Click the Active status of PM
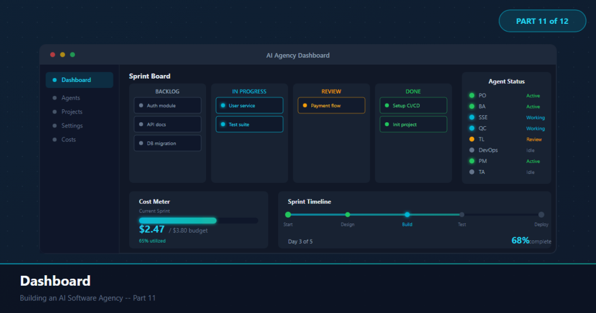The height and width of the screenshot is (313, 596). click(533, 161)
